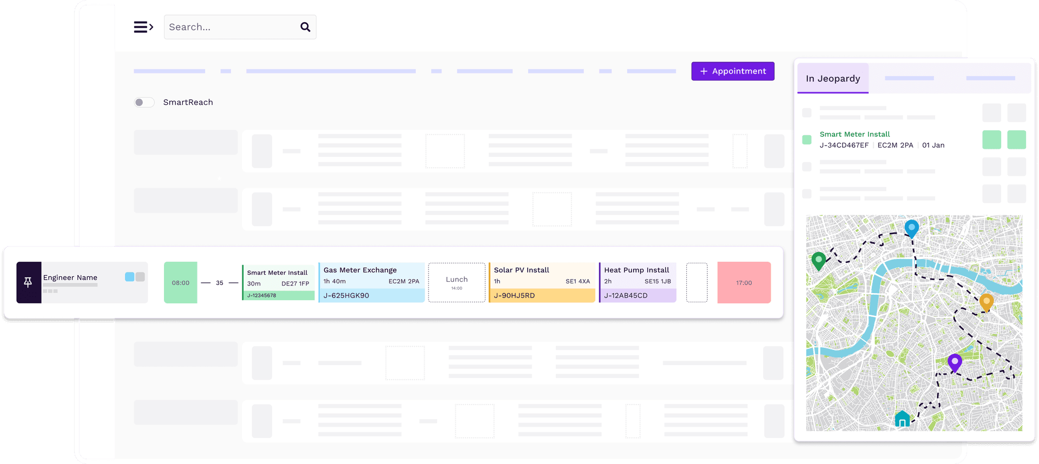Screen dimensions: 1039x464
Task: Click the green map pin marker
Action: click(x=819, y=260)
